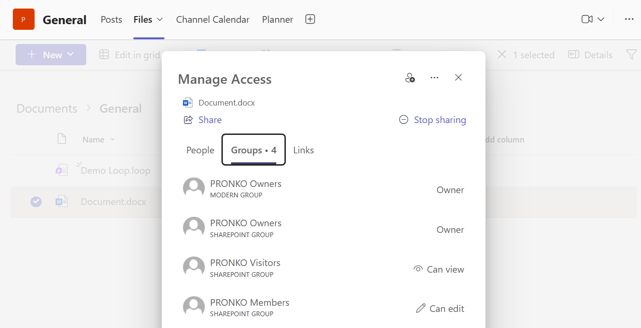Viewport: 641px width, 328px height.
Task: Change PRONKO Visitors Can view permission
Action: [x=439, y=269]
